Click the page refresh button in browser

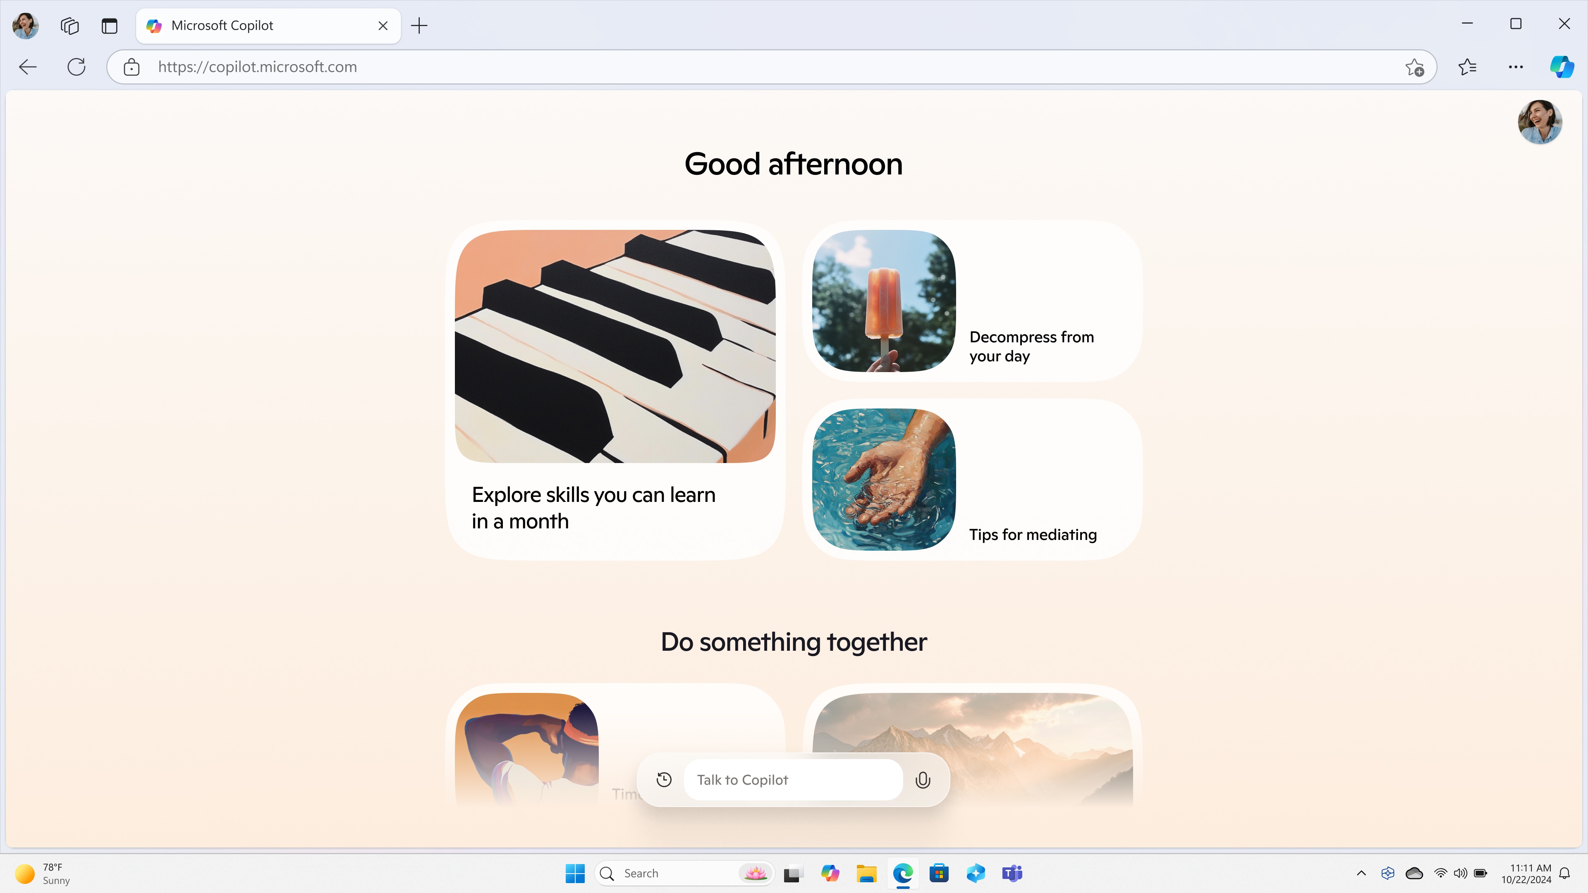pyautogui.click(x=77, y=67)
